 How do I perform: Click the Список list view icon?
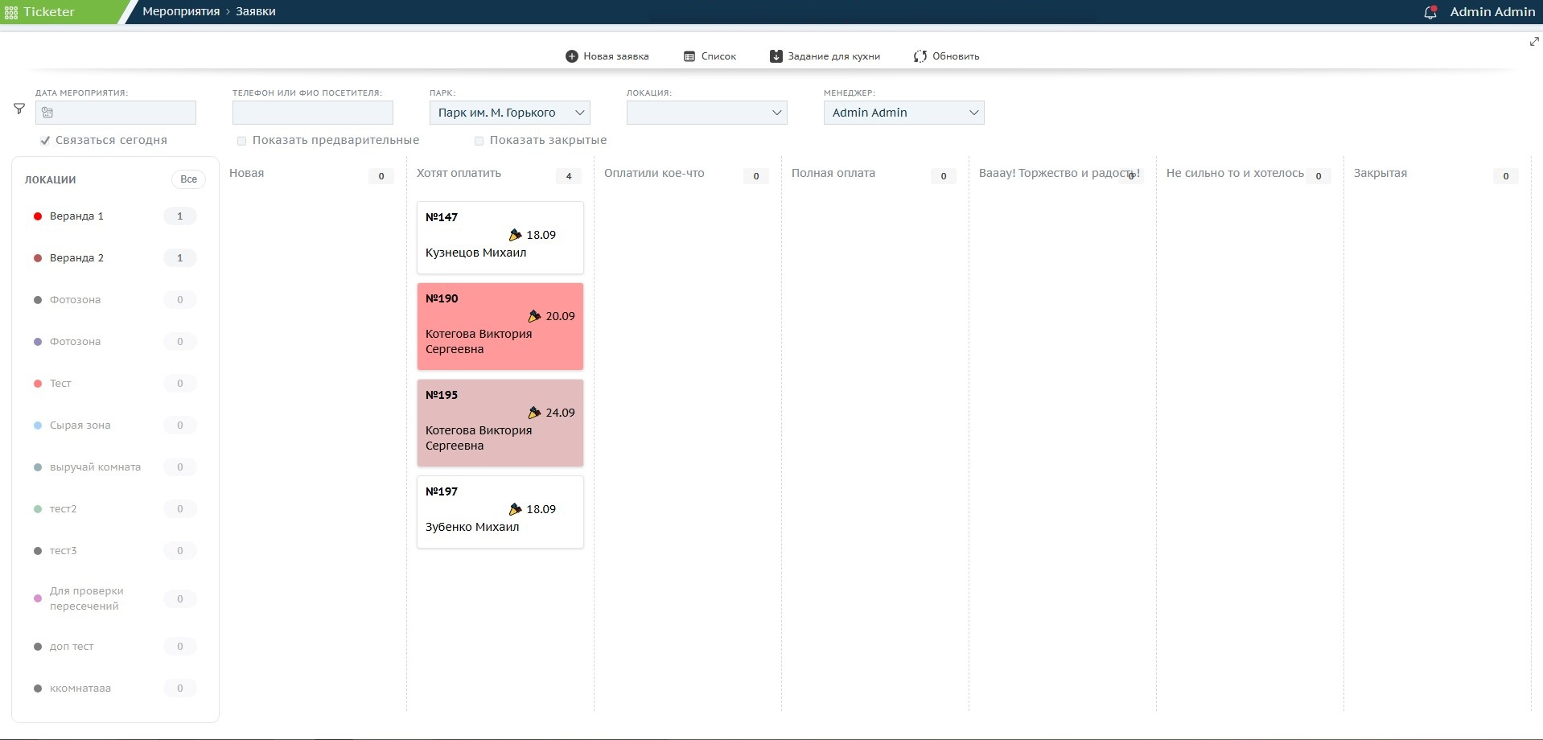coord(689,56)
